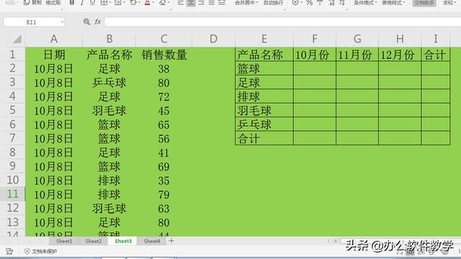Click the red font color icon
The height and width of the screenshot is (259, 461).
[x=147, y=3]
